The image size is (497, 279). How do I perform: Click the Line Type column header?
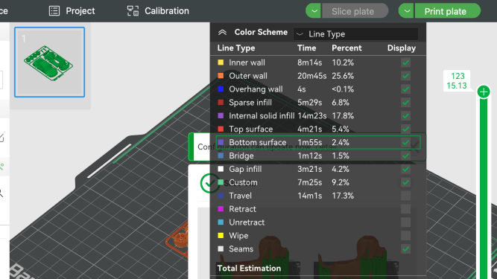236,48
